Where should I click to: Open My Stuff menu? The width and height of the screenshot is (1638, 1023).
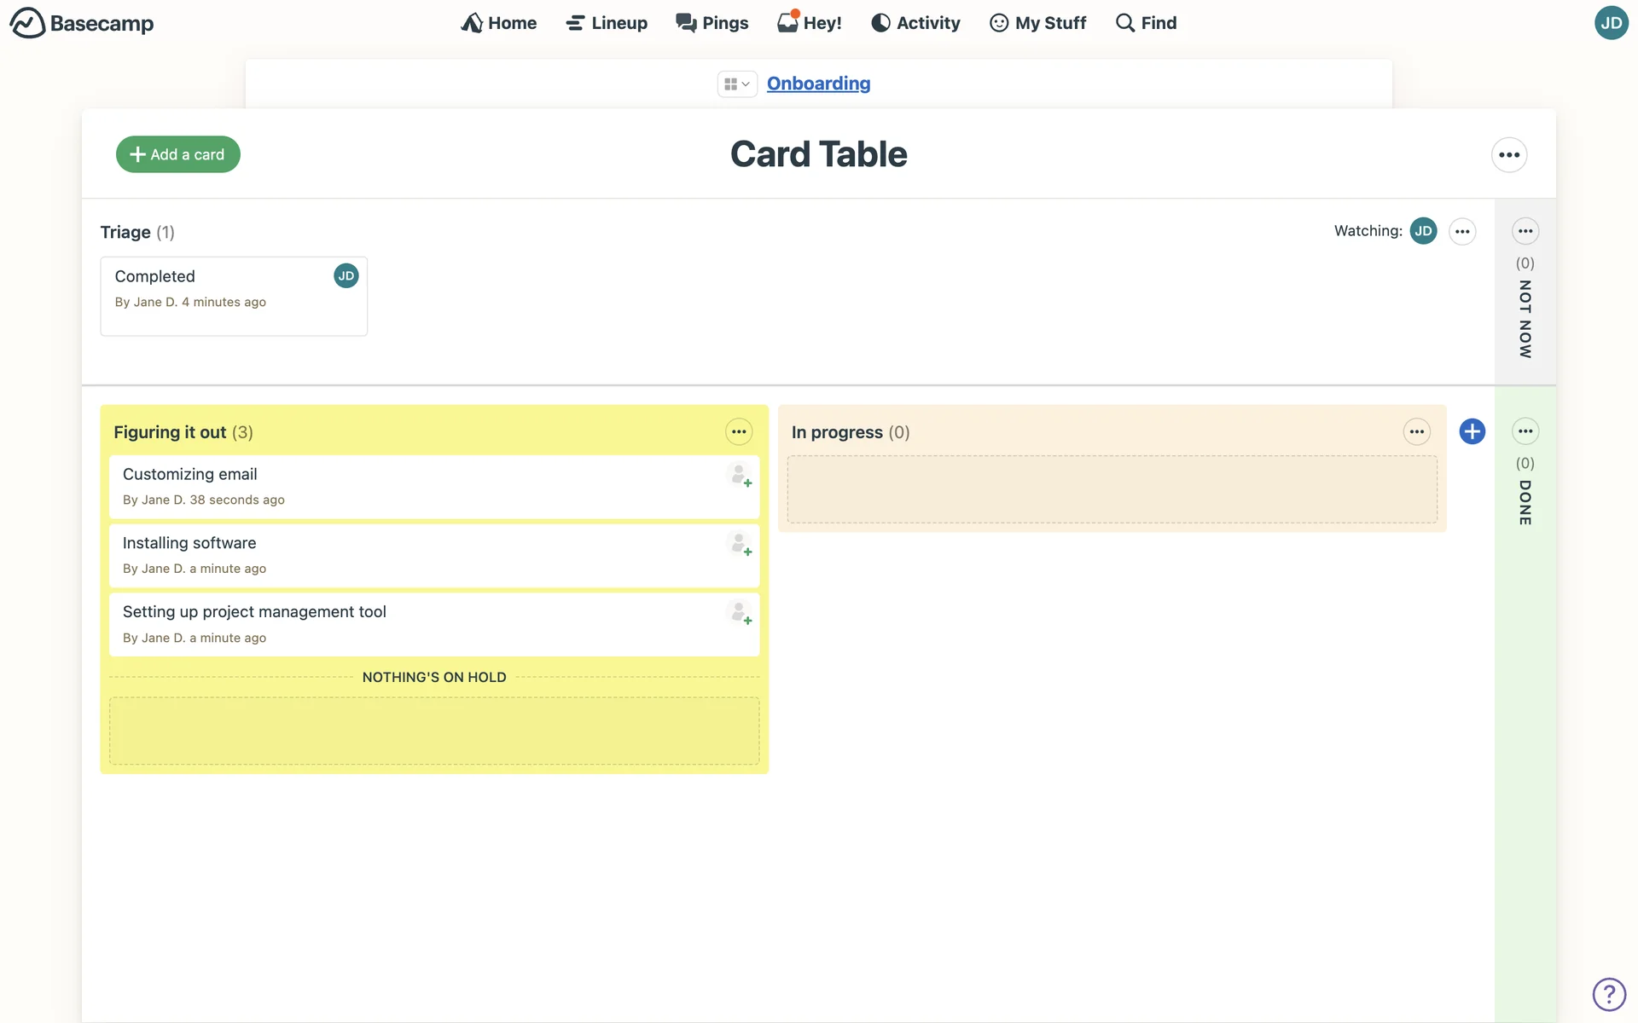tap(1037, 23)
